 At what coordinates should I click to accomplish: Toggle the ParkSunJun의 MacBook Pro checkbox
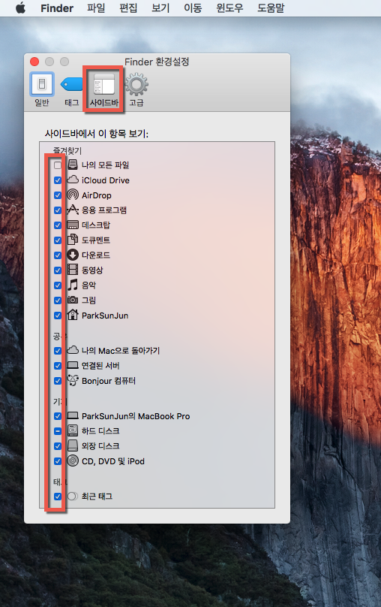(58, 416)
